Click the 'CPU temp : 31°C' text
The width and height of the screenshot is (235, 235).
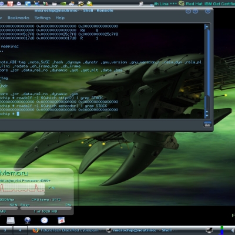(46, 200)
